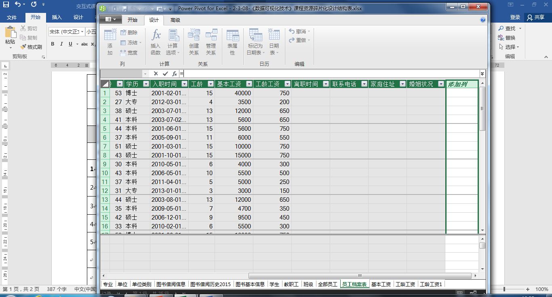Click the formula bar cancel X icon
Viewport: 552px width, 297px height.
click(x=156, y=74)
